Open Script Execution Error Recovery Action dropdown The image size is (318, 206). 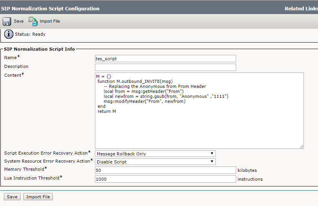[155, 154]
